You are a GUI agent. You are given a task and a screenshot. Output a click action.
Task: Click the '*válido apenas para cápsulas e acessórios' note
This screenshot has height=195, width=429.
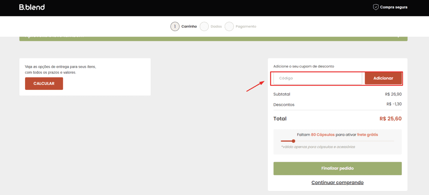point(318,147)
